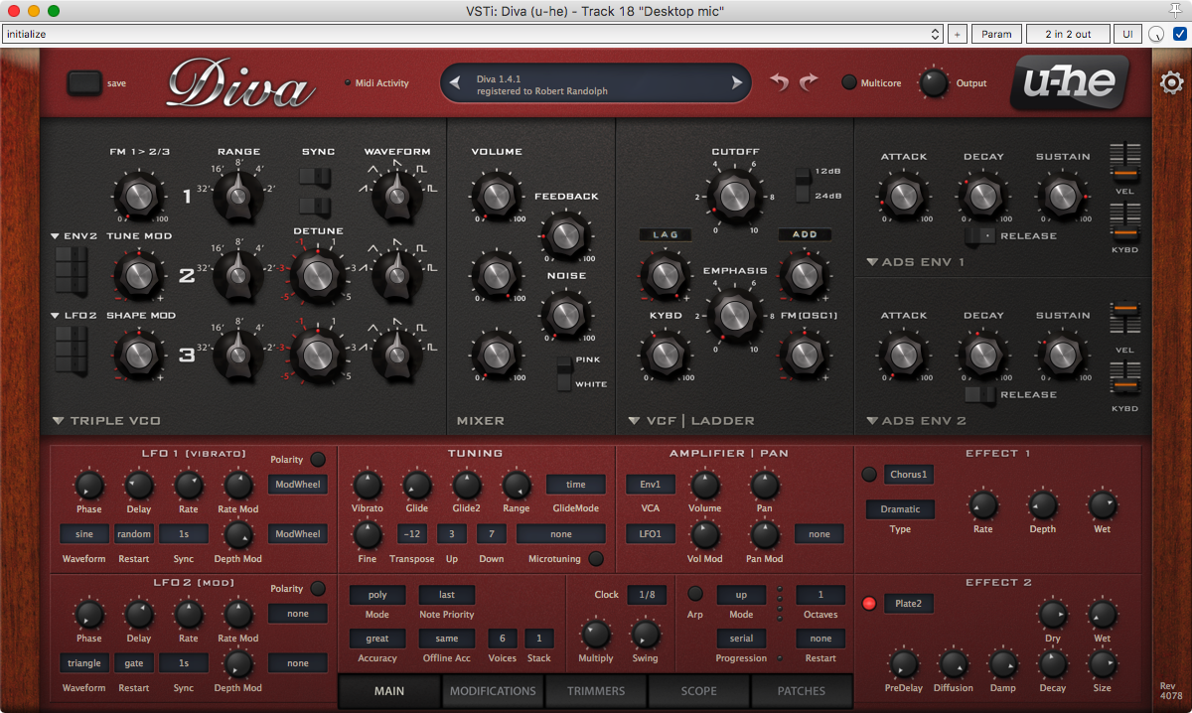1192x713 pixels.
Task: Go to the next preset with right arrow
Action: [737, 83]
